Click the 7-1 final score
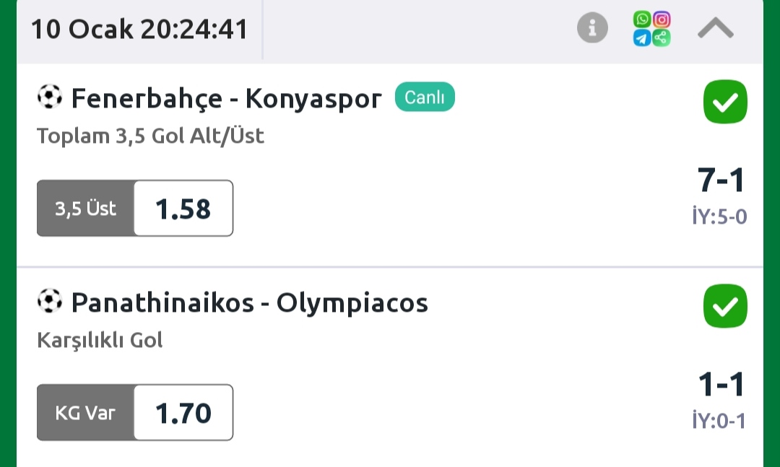This screenshot has width=780, height=467. point(721,180)
